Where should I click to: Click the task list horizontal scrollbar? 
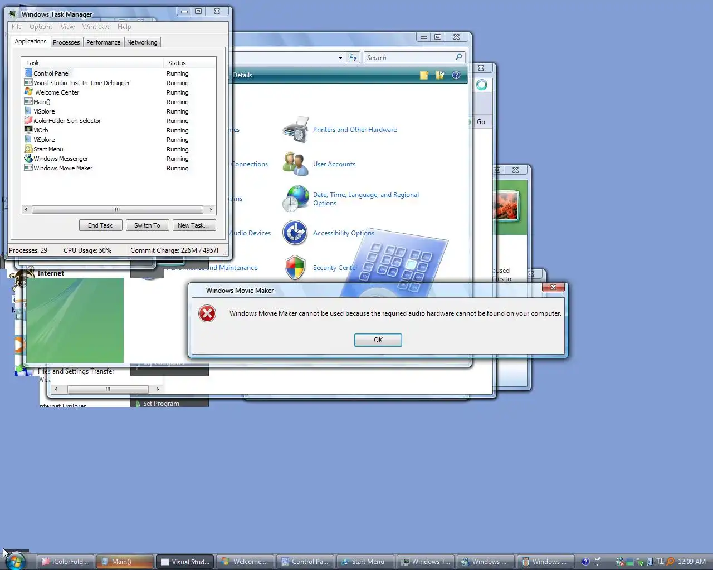click(x=118, y=210)
